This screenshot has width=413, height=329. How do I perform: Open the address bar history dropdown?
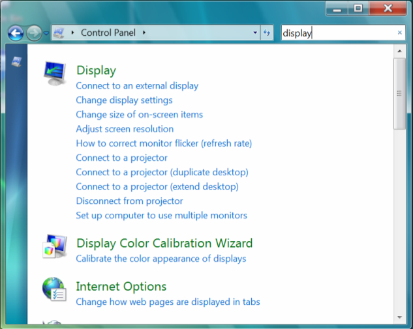point(255,33)
